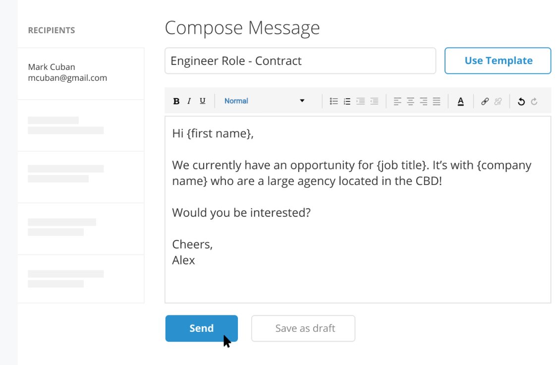The width and height of the screenshot is (558, 365).
Task: Justify the message text
Action: pos(436,101)
